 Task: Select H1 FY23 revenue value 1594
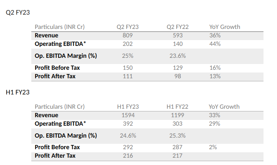[127, 115]
